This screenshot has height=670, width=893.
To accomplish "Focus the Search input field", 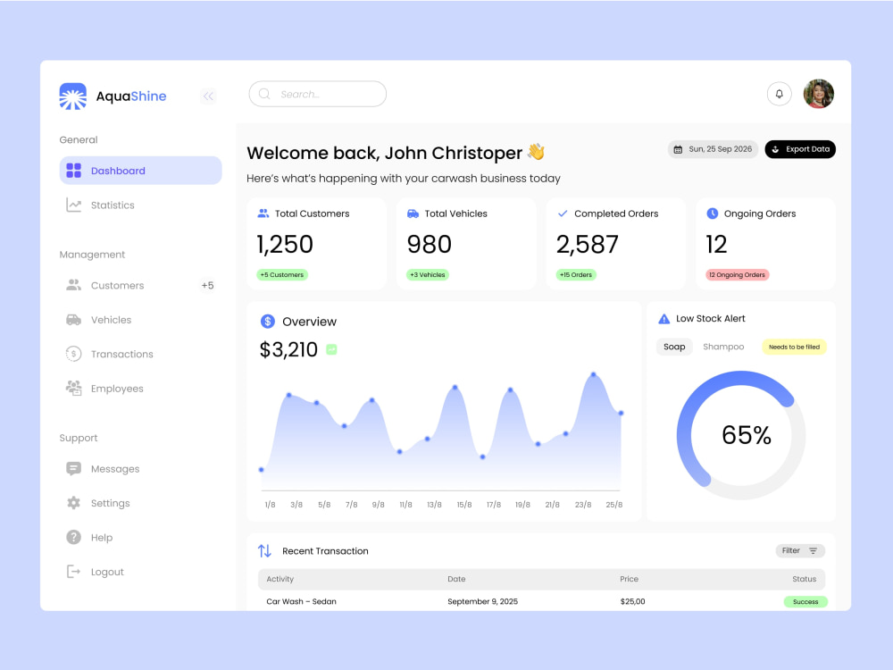I will [x=318, y=94].
